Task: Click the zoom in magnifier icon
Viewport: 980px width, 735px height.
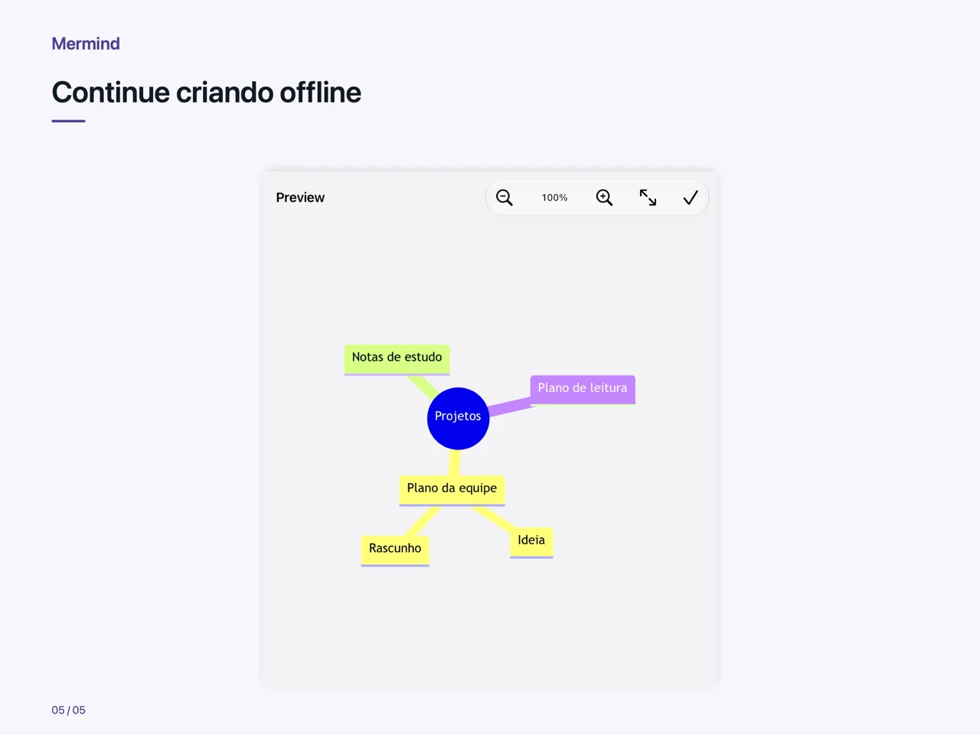Action: [604, 198]
